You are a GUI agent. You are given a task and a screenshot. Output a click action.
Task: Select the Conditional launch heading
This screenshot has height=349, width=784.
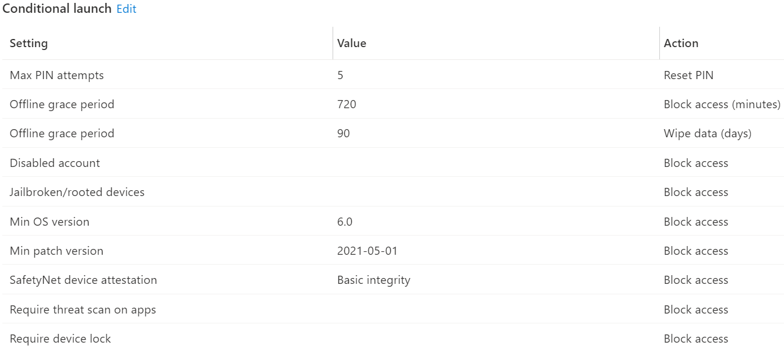tap(55, 9)
